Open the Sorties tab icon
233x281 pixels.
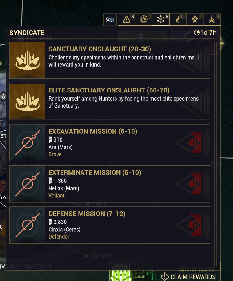(x=212, y=19)
